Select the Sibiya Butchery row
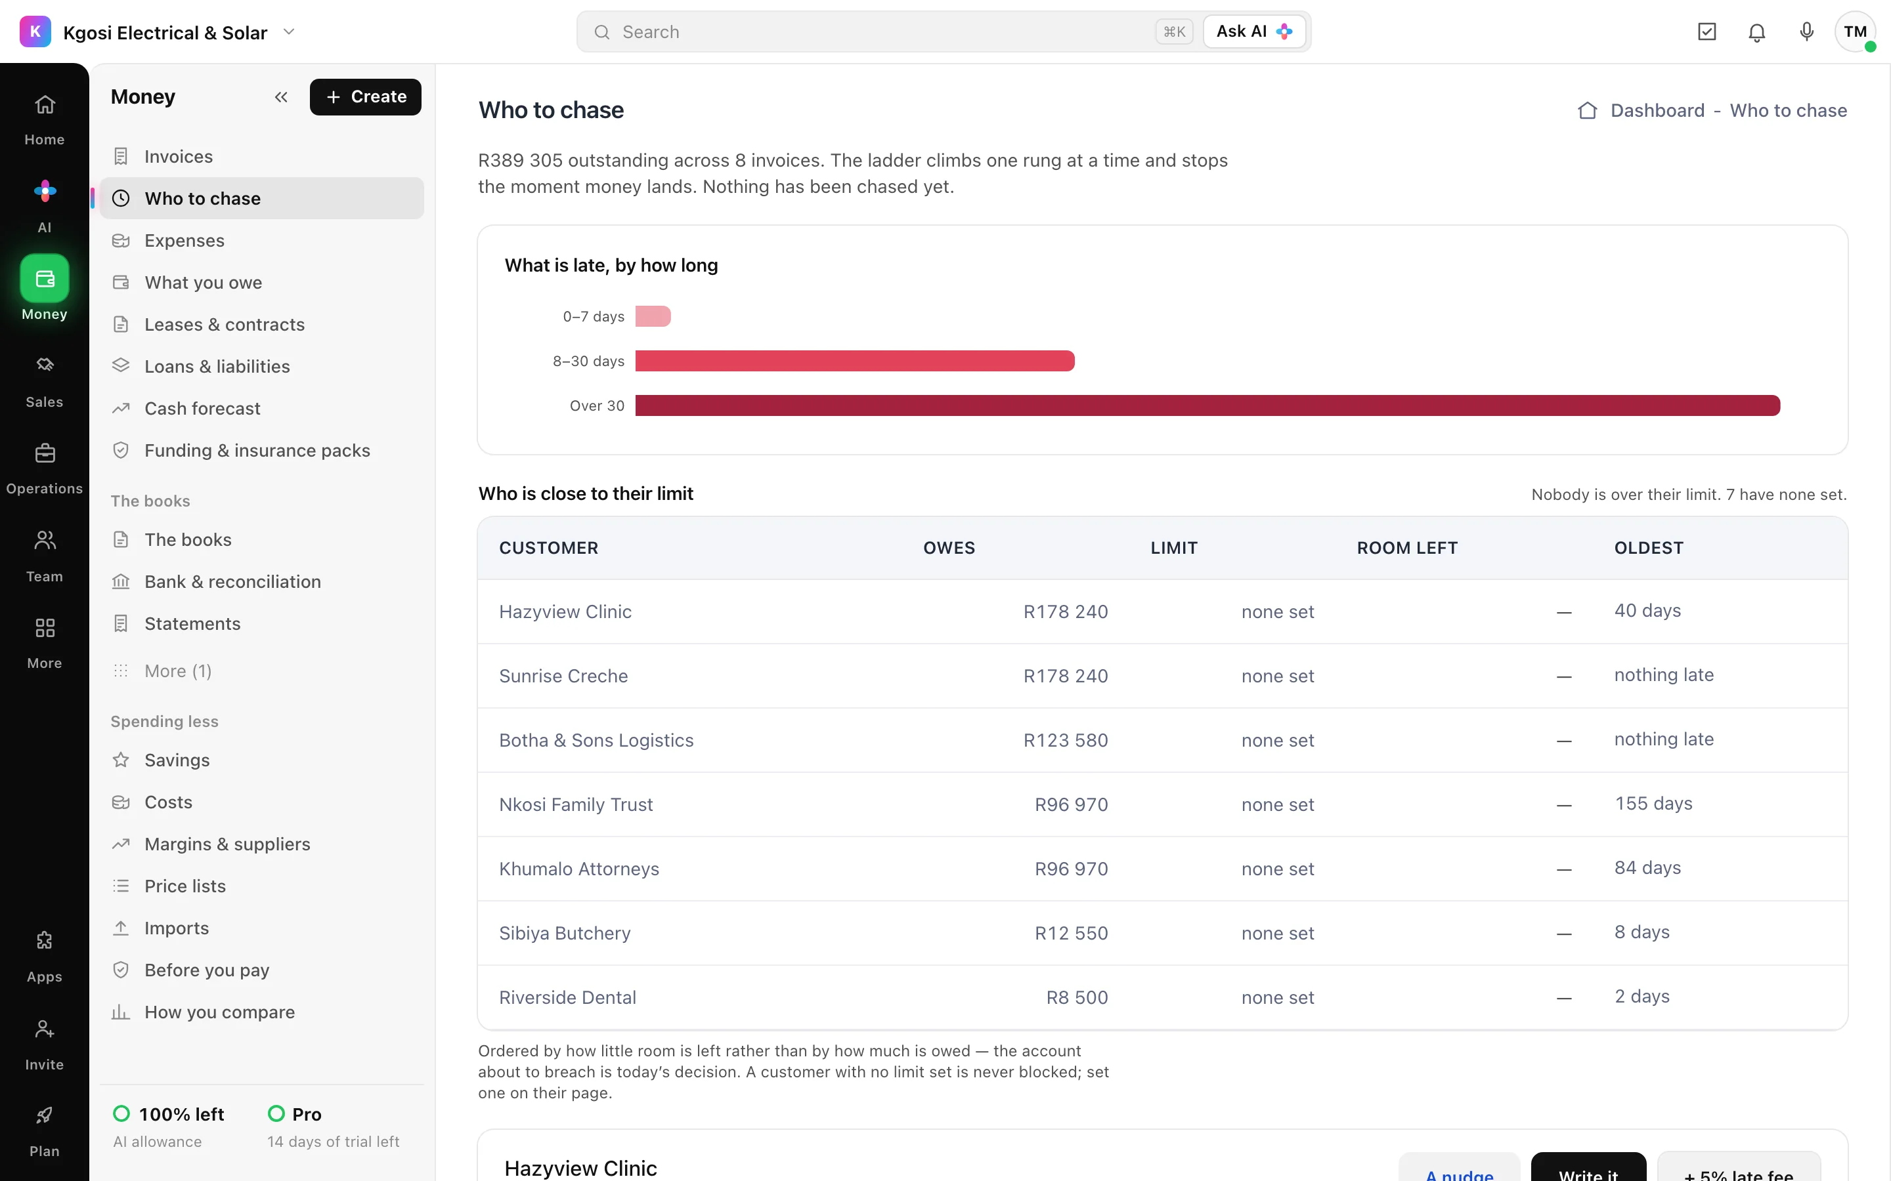The width and height of the screenshot is (1891, 1181). pos(1163,934)
